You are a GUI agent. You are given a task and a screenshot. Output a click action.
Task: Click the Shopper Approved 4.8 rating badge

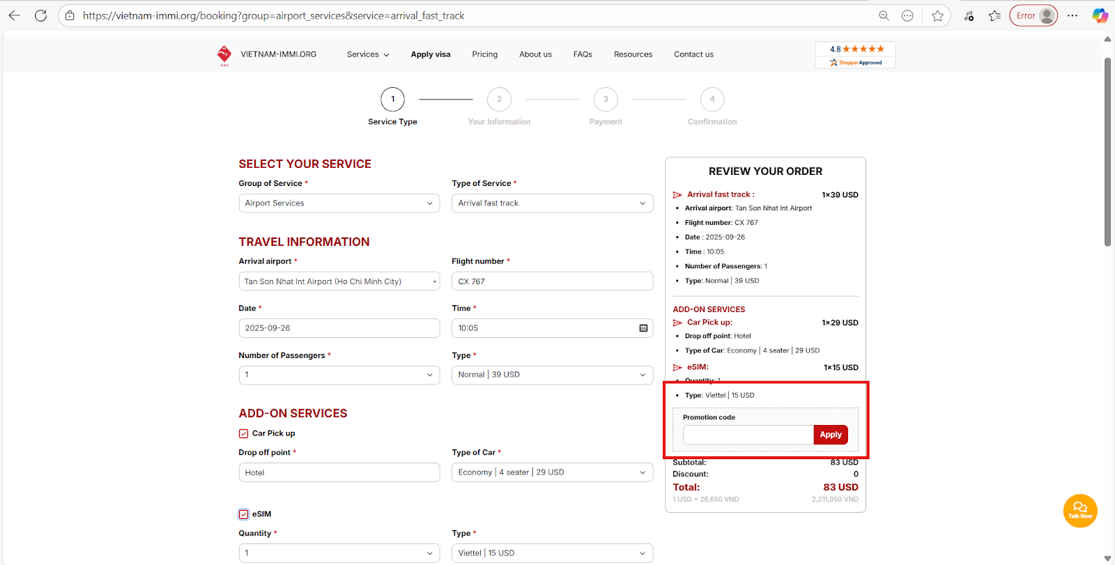(x=855, y=55)
